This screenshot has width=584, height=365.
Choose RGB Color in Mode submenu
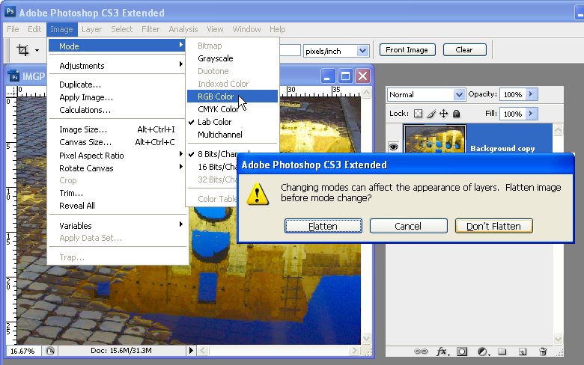pyautogui.click(x=232, y=96)
